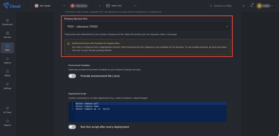Viewport: 279px width, 136px height.
Task: Open the Addons sidebar icon
Action: tap(7, 59)
